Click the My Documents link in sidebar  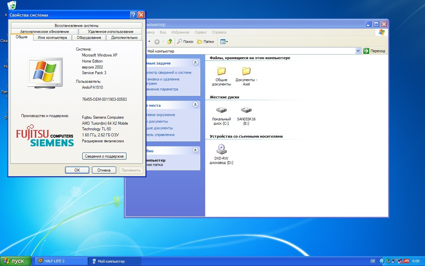[157, 121]
